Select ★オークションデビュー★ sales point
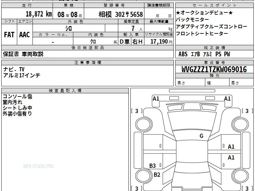Viewport: 255px width, 191px height. [204, 12]
